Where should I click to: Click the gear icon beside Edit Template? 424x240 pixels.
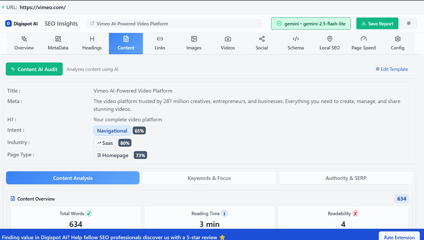(x=377, y=69)
